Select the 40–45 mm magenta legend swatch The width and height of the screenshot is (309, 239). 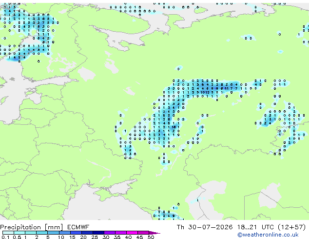pyautogui.click(x=132, y=233)
